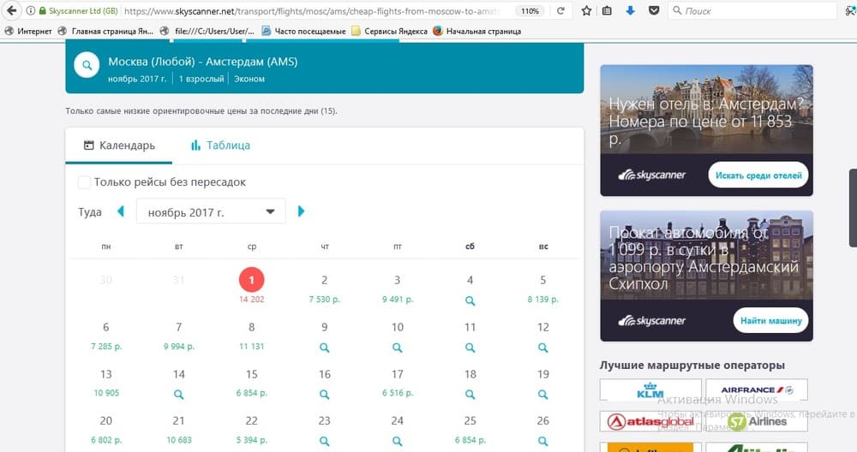Open Начальная страница bookmark

coord(477,31)
